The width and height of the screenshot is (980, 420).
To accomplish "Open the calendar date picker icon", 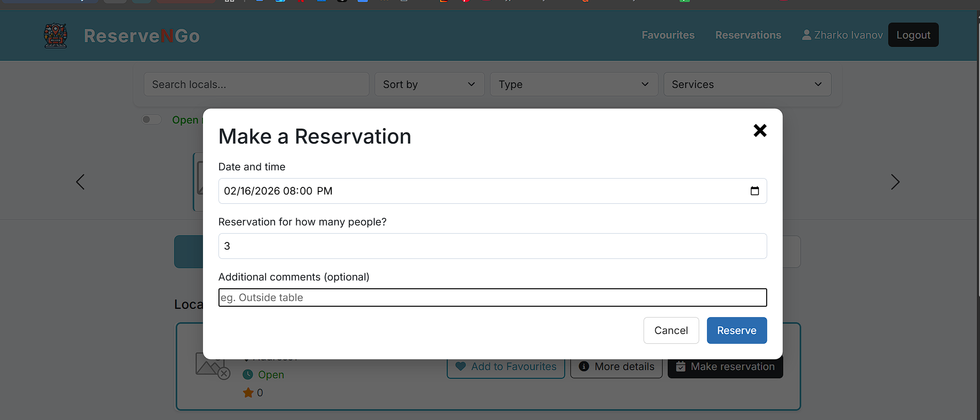I will click(754, 191).
